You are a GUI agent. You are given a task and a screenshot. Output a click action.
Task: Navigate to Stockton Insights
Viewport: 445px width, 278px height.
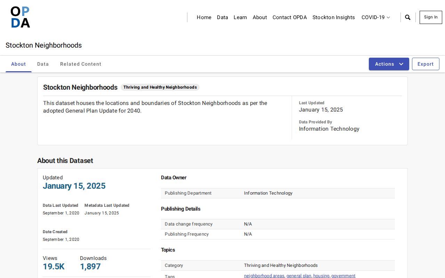(x=334, y=17)
